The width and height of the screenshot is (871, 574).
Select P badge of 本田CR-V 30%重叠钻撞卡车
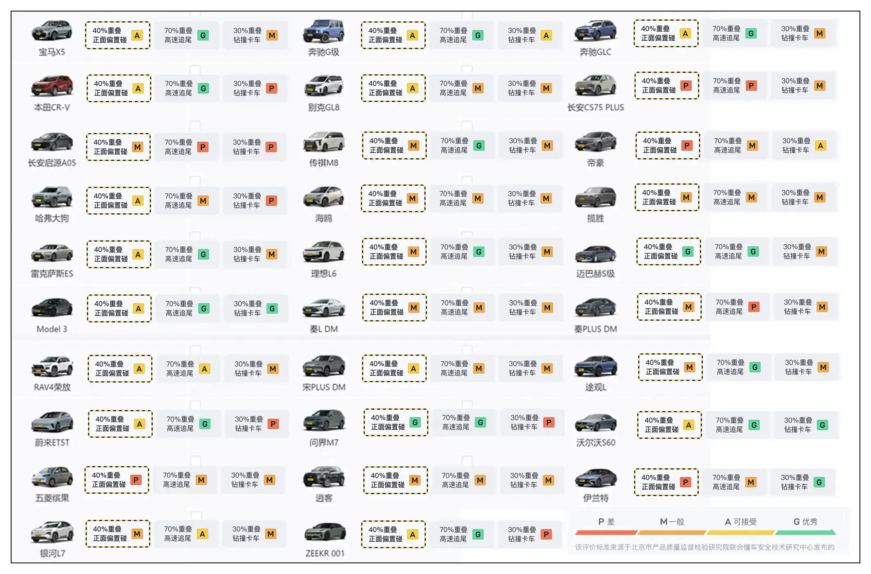[271, 88]
